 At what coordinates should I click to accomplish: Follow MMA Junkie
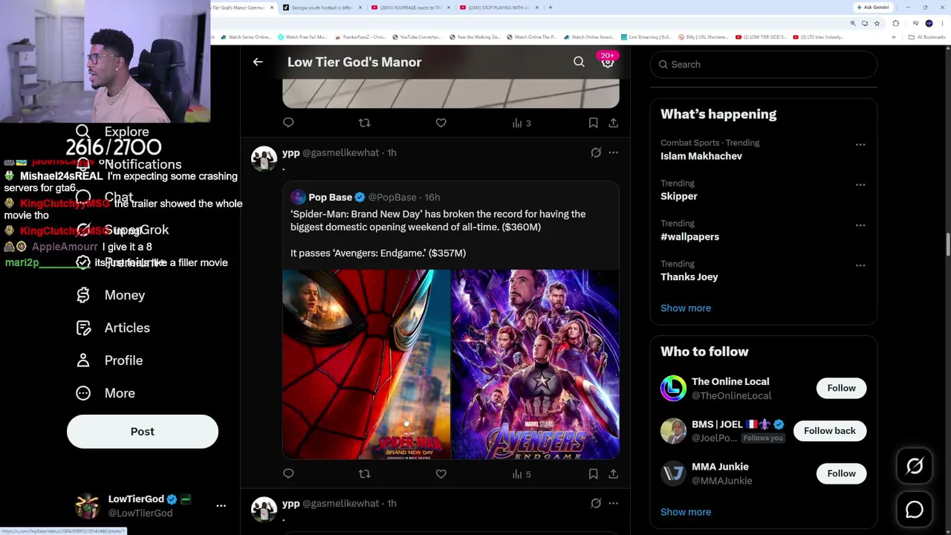(841, 473)
